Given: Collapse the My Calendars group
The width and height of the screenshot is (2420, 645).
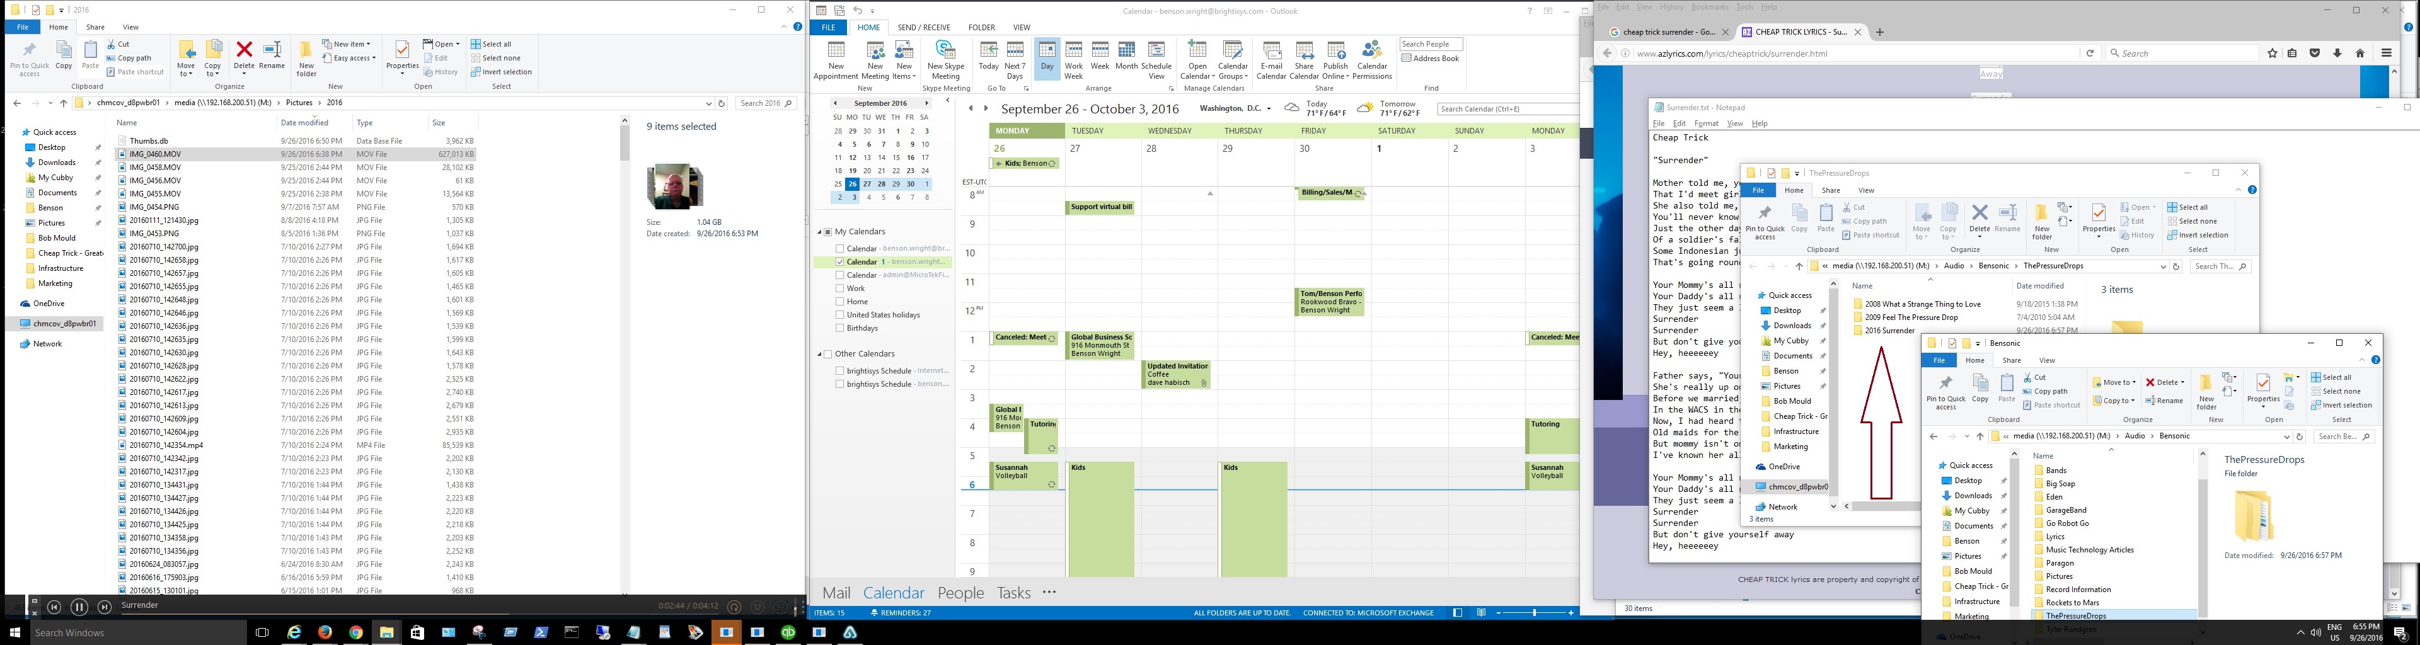Looking at the screenshot, I should tap(819, 232).
